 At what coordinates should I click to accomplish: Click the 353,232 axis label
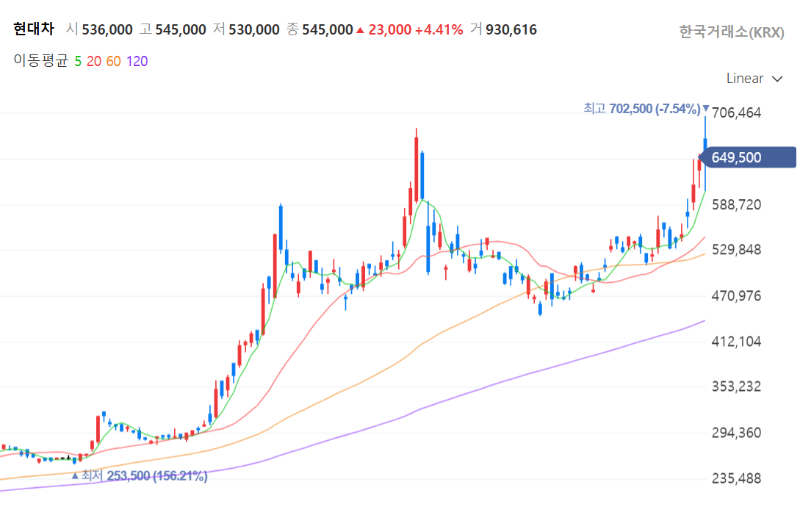pyautogui.click(x=736, y=386)
